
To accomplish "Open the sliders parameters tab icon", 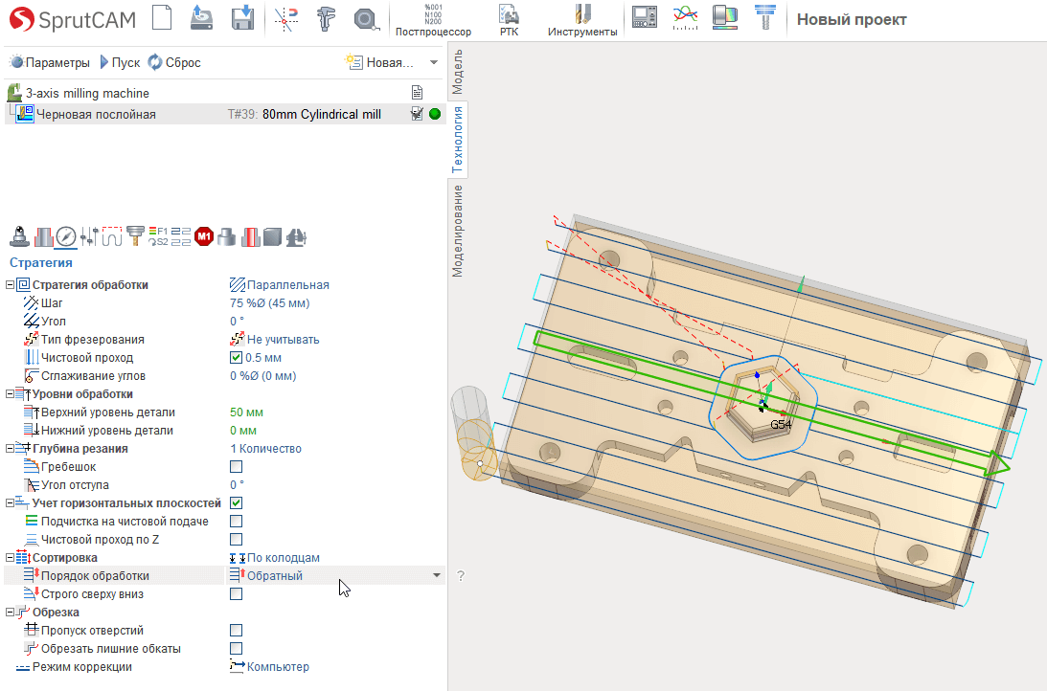I will [x=89, y=236].
